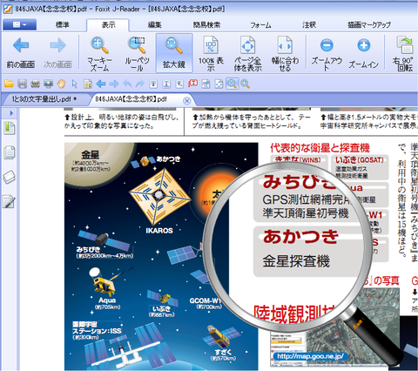Click the space illustration with IKAROS in document
418x371 pixels.
[x=161, y=256]
